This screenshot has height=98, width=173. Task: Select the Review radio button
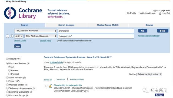point(9,70)
